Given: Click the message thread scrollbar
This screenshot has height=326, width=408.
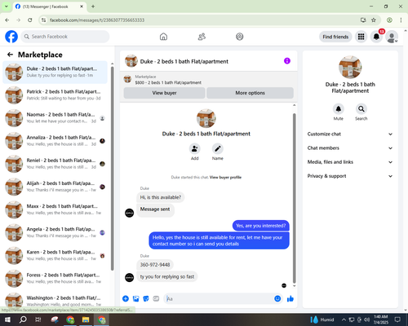Looking at the screenshot, I should pos(294,198).
